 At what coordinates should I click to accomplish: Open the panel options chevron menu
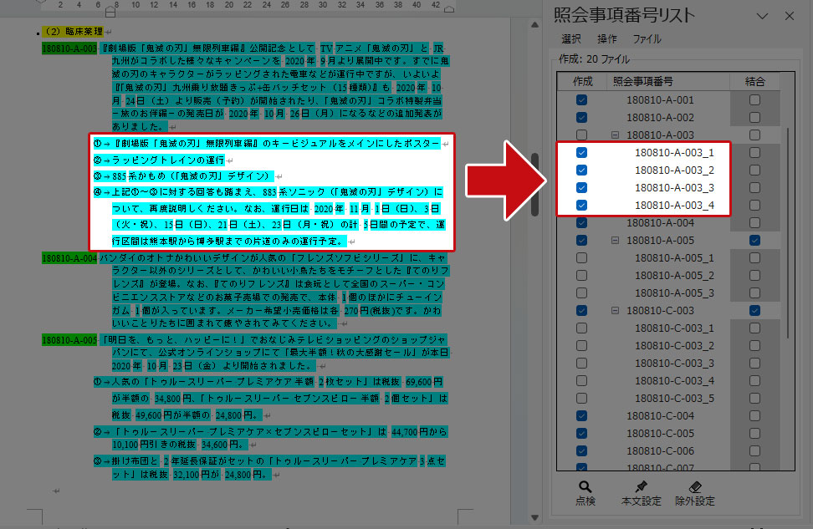pos(762,16)
